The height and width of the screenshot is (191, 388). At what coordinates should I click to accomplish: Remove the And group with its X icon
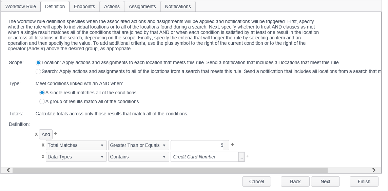coord(36,134)
